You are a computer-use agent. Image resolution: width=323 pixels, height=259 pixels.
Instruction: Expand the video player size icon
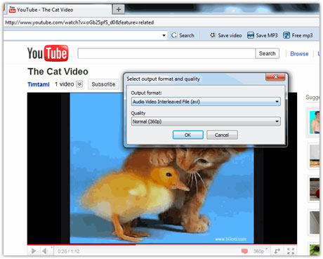[x=277, y=251]
